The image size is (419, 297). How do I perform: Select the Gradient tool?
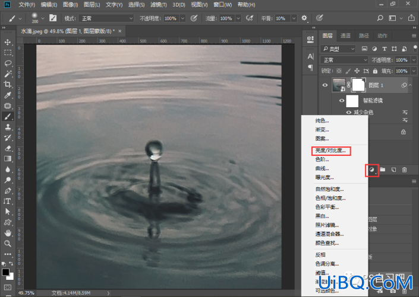click(8, 159)
